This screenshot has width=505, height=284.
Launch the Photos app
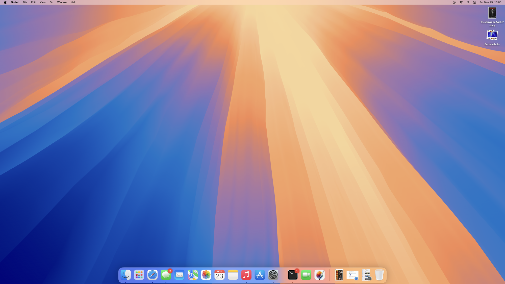[x=206, y=275]
